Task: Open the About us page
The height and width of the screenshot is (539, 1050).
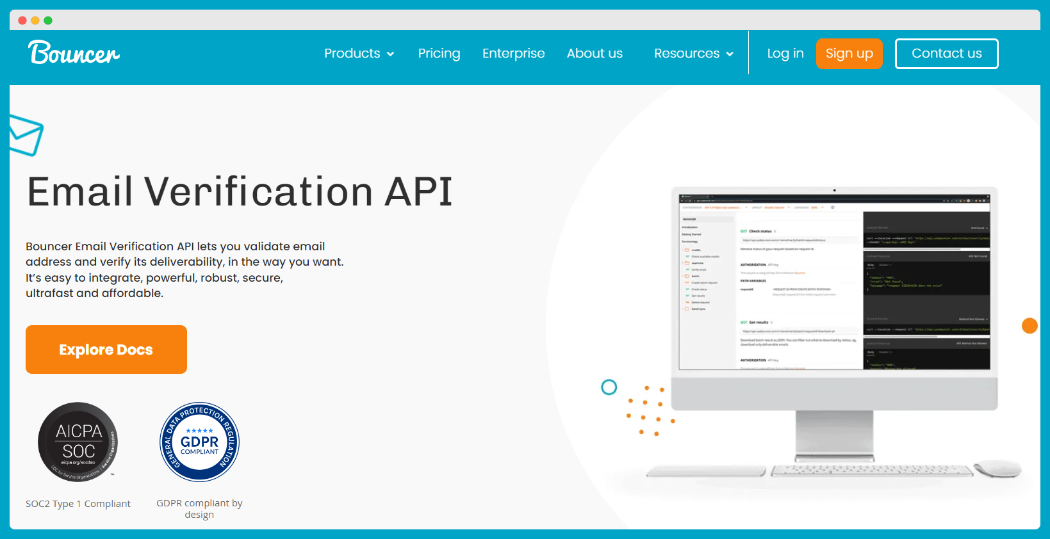Action: 595,54
